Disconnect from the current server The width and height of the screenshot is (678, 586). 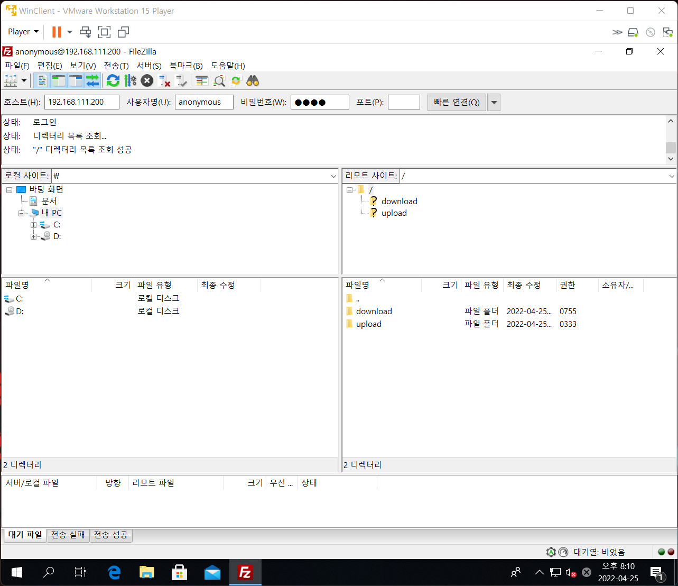[164, 81]
